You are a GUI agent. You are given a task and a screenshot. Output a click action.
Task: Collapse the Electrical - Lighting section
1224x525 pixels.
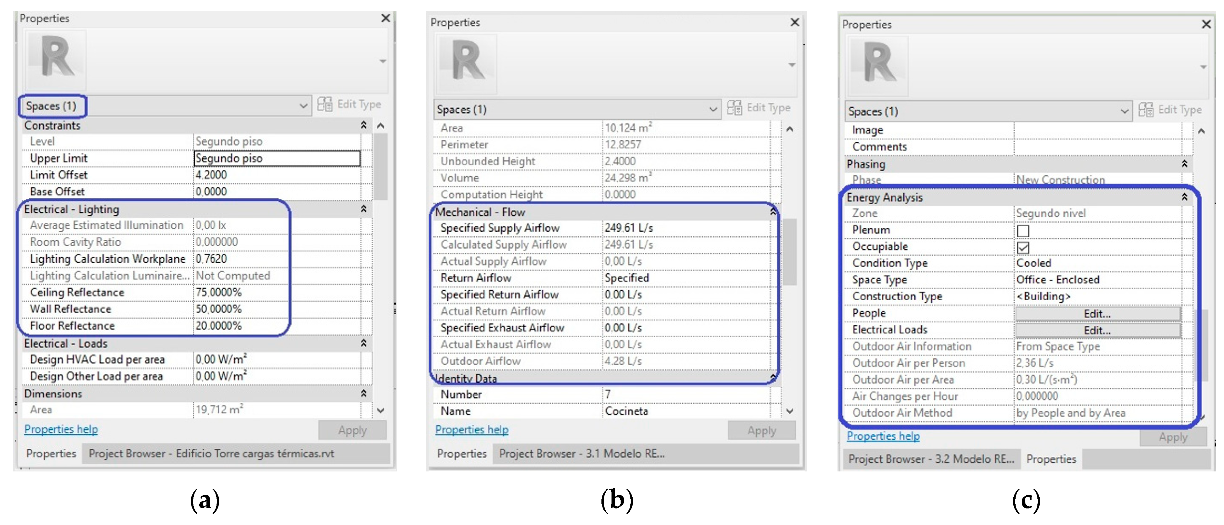coord(363,209)
